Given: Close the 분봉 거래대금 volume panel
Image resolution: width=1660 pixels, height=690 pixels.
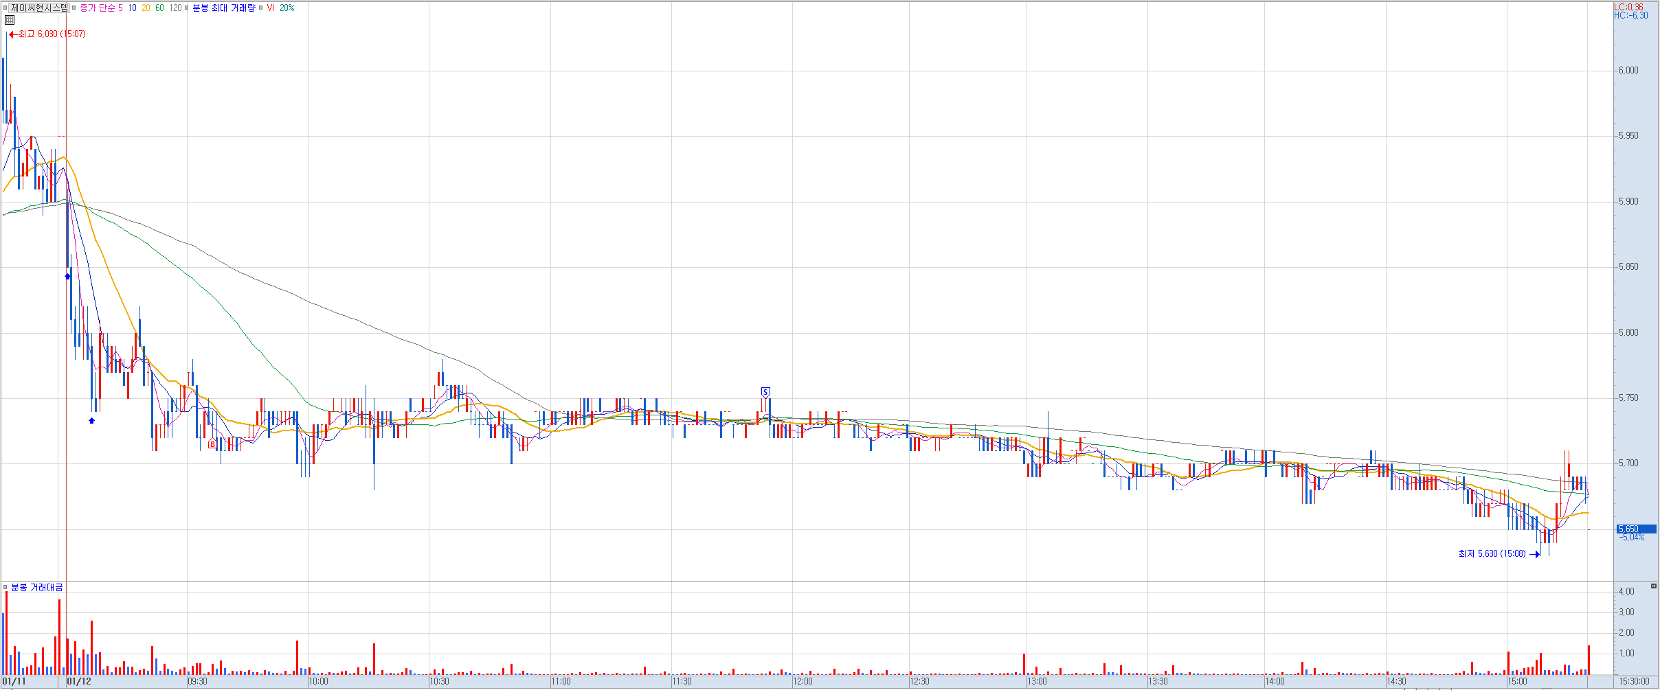Looking at the screenshot, I should click(x=1654, y=586).
